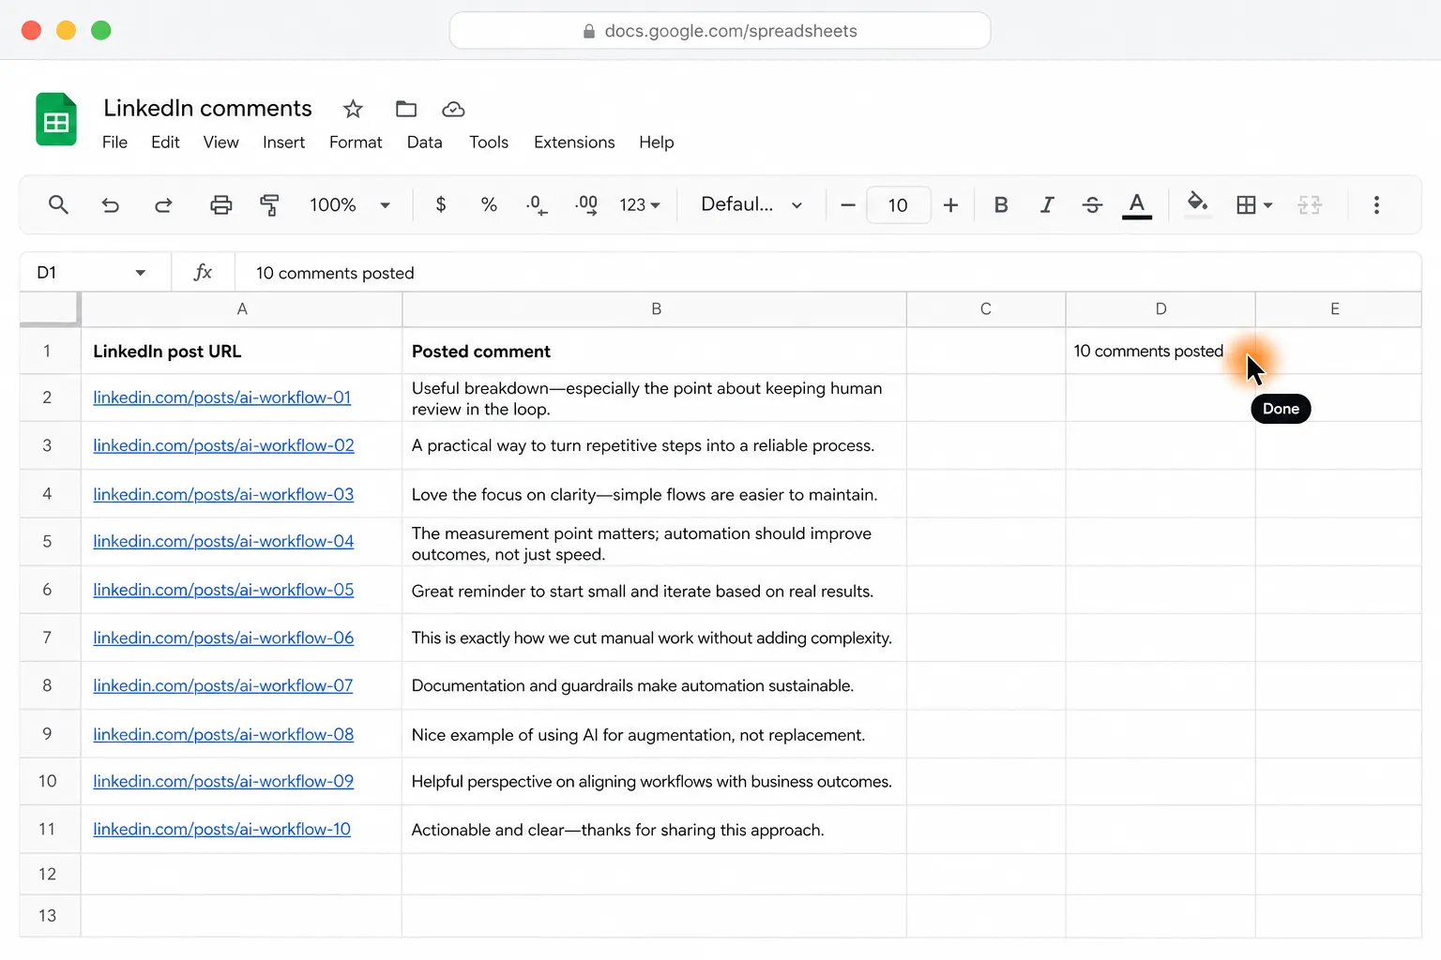Viewport: 1441px width, 960px height.
Task: Star the LinkedIn comments document
Action: click(x=353, y=109)
